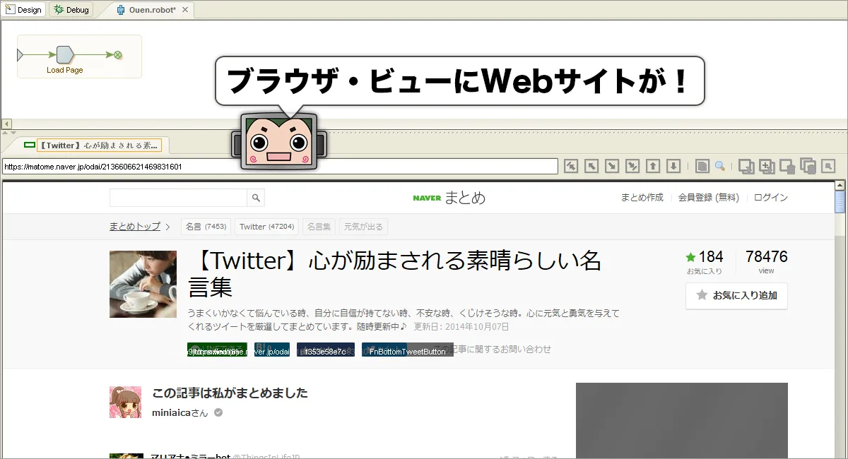This screenshot has height=459, width=848.
Task: Click the single window with trash icon
Action: coord(787,166)
